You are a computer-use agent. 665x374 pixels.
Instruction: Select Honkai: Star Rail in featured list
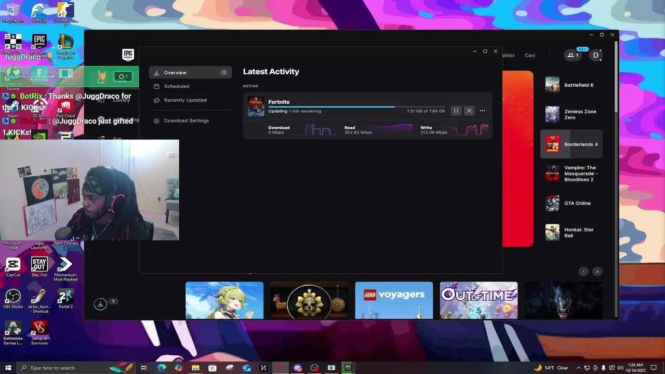(571, 233)
